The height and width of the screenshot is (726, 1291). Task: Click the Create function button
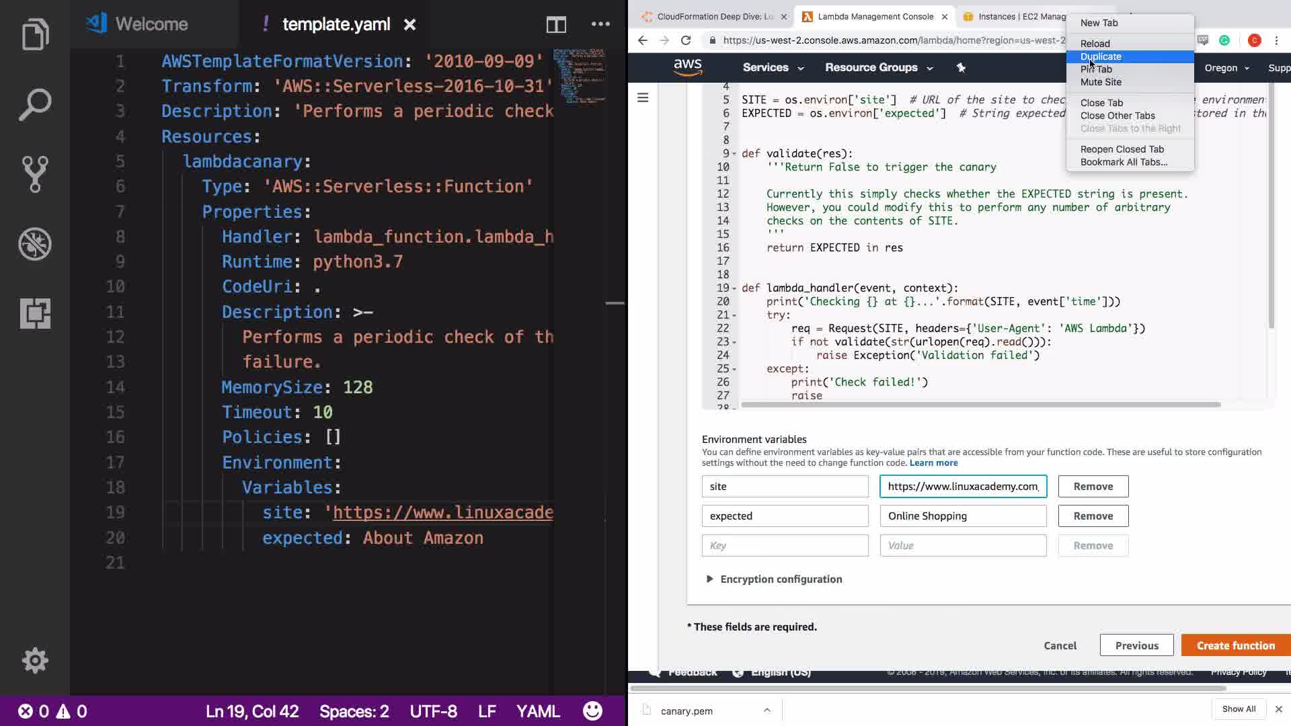(x=1235, y=645)
